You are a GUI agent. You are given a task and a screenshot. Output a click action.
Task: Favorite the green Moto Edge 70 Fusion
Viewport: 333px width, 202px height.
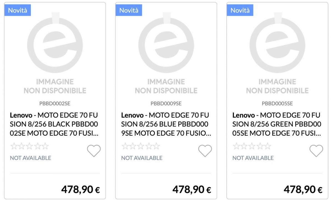click(x=316, y=151)
